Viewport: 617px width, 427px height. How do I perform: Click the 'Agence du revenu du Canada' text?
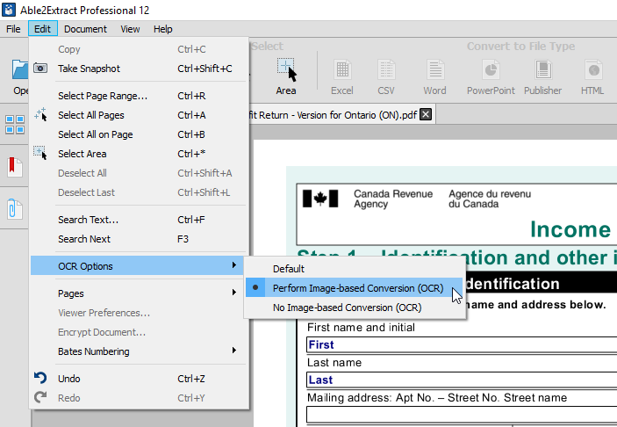[490, 199]
